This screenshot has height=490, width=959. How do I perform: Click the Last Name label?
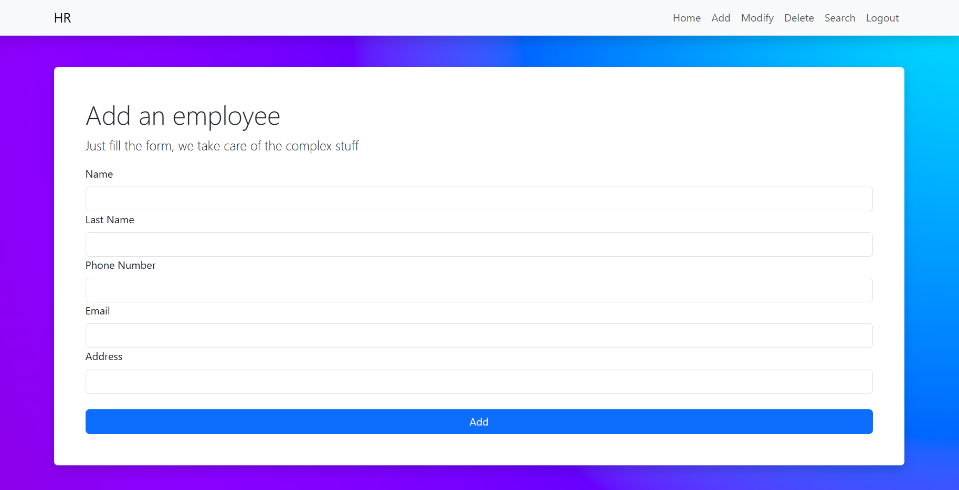pos(110,220)
